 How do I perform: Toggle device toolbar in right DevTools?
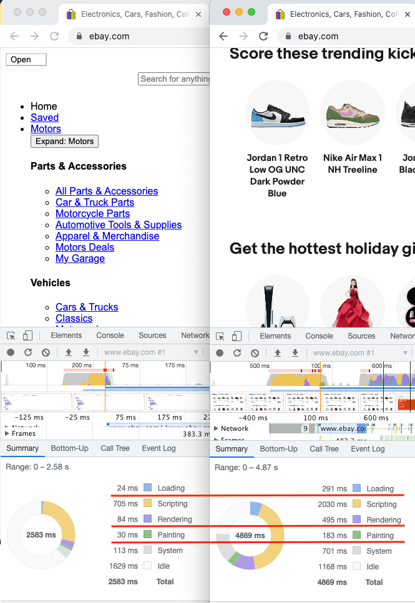click(x=237, y=337)
